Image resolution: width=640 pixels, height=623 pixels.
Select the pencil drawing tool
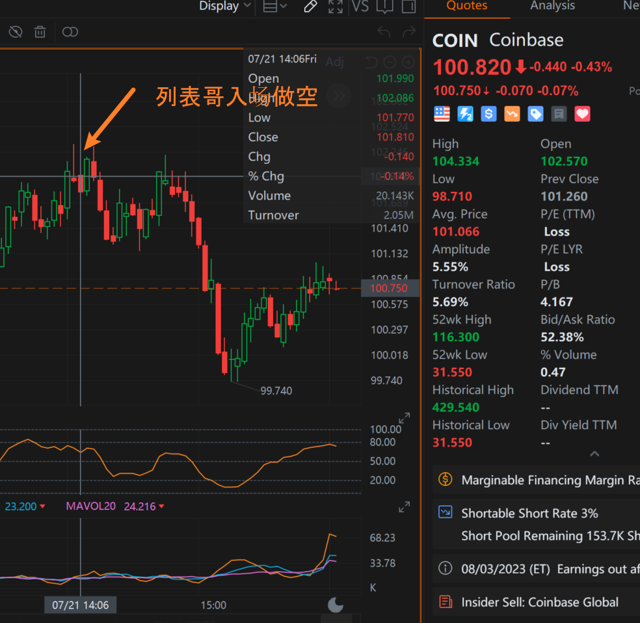click(x=311, y=6)
